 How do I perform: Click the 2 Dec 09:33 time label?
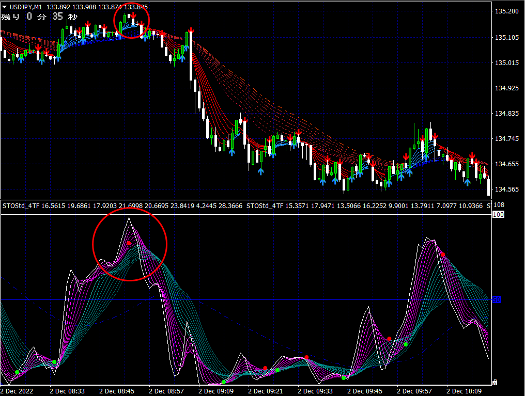(315, 391)
